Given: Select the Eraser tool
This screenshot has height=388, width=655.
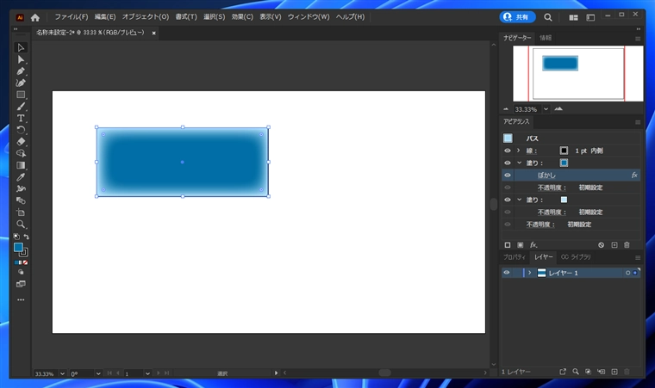Looking at the screenshot, I should pyautogui.click(x=21, y=141).
